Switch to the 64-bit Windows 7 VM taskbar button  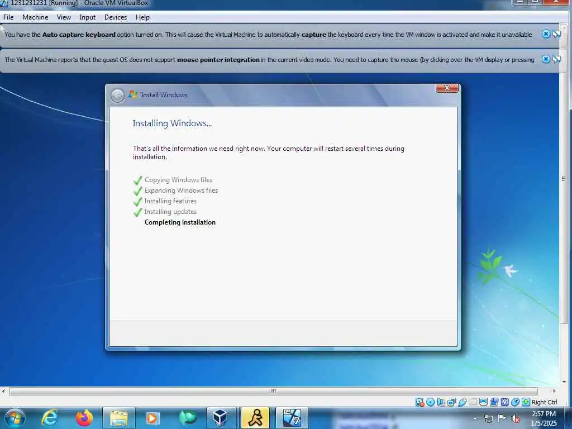292,418
